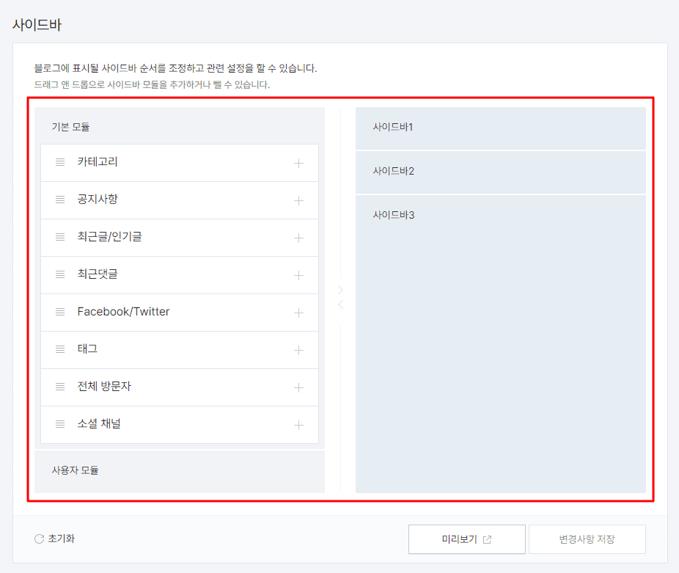Screen dimensions: 679x573
Task: Click the right arrow between the two panels
Action: pyautogui.click(x=339, y=289)
